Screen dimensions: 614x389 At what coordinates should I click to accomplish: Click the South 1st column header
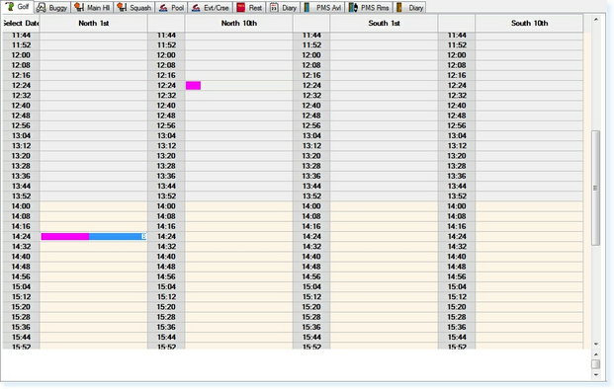coord(384,23)
